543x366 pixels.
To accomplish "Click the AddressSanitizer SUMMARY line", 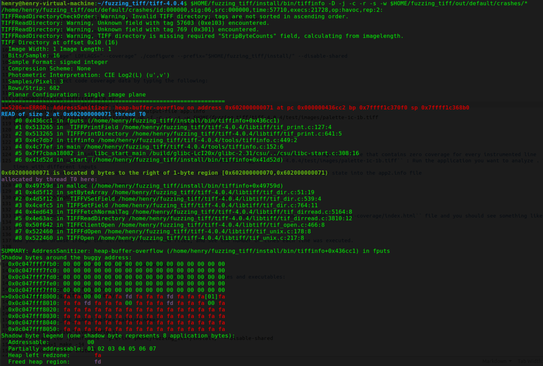I will (x=195, y=251).
